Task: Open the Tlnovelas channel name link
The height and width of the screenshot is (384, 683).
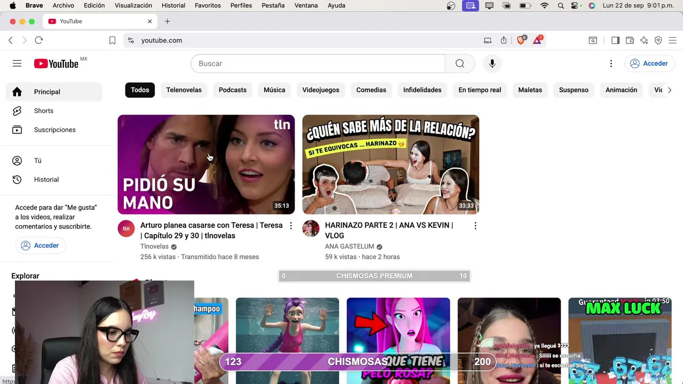Action: click(154, 246)
